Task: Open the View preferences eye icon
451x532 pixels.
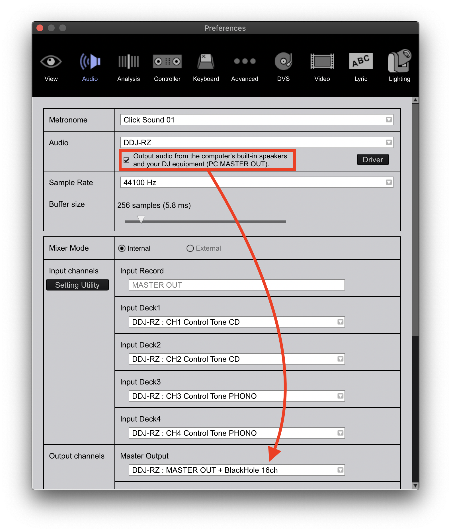Action: (x=51, y=62)
